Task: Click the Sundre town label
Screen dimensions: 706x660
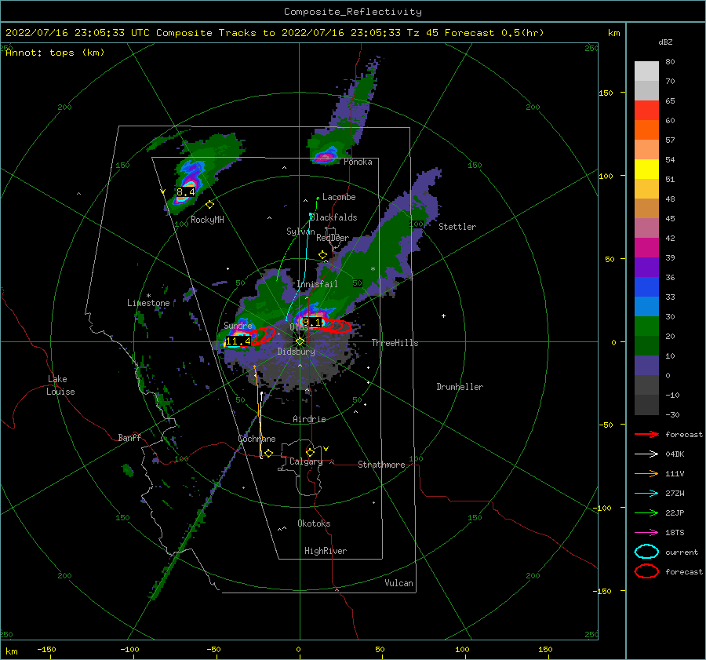Action: 238,325
